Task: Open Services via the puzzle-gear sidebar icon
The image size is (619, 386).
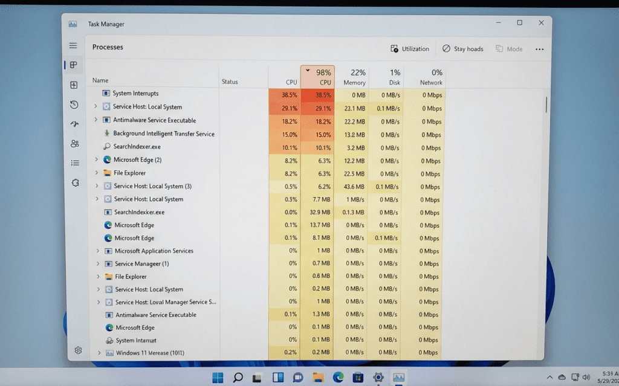Action: tap(76, 183)
